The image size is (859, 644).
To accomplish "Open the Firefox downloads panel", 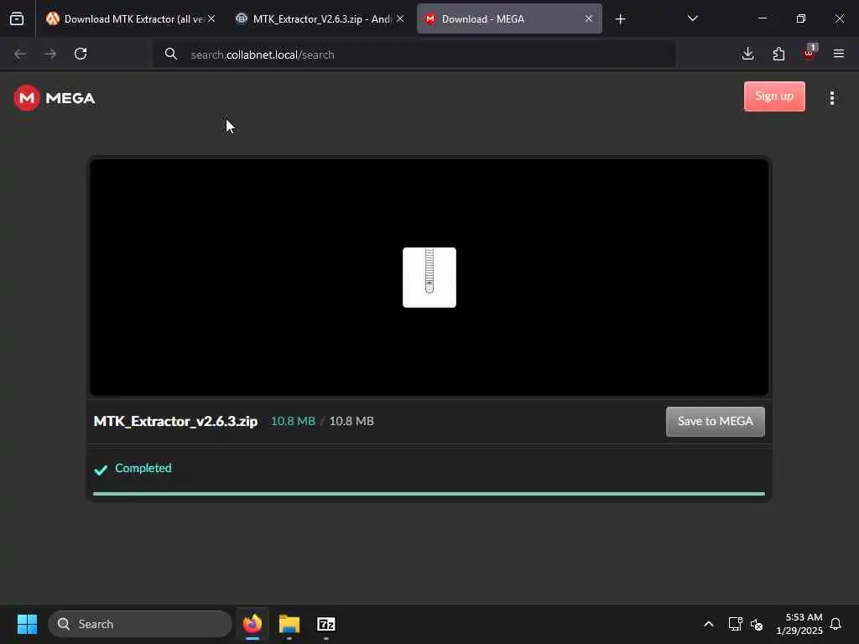I will coord(747,54).
